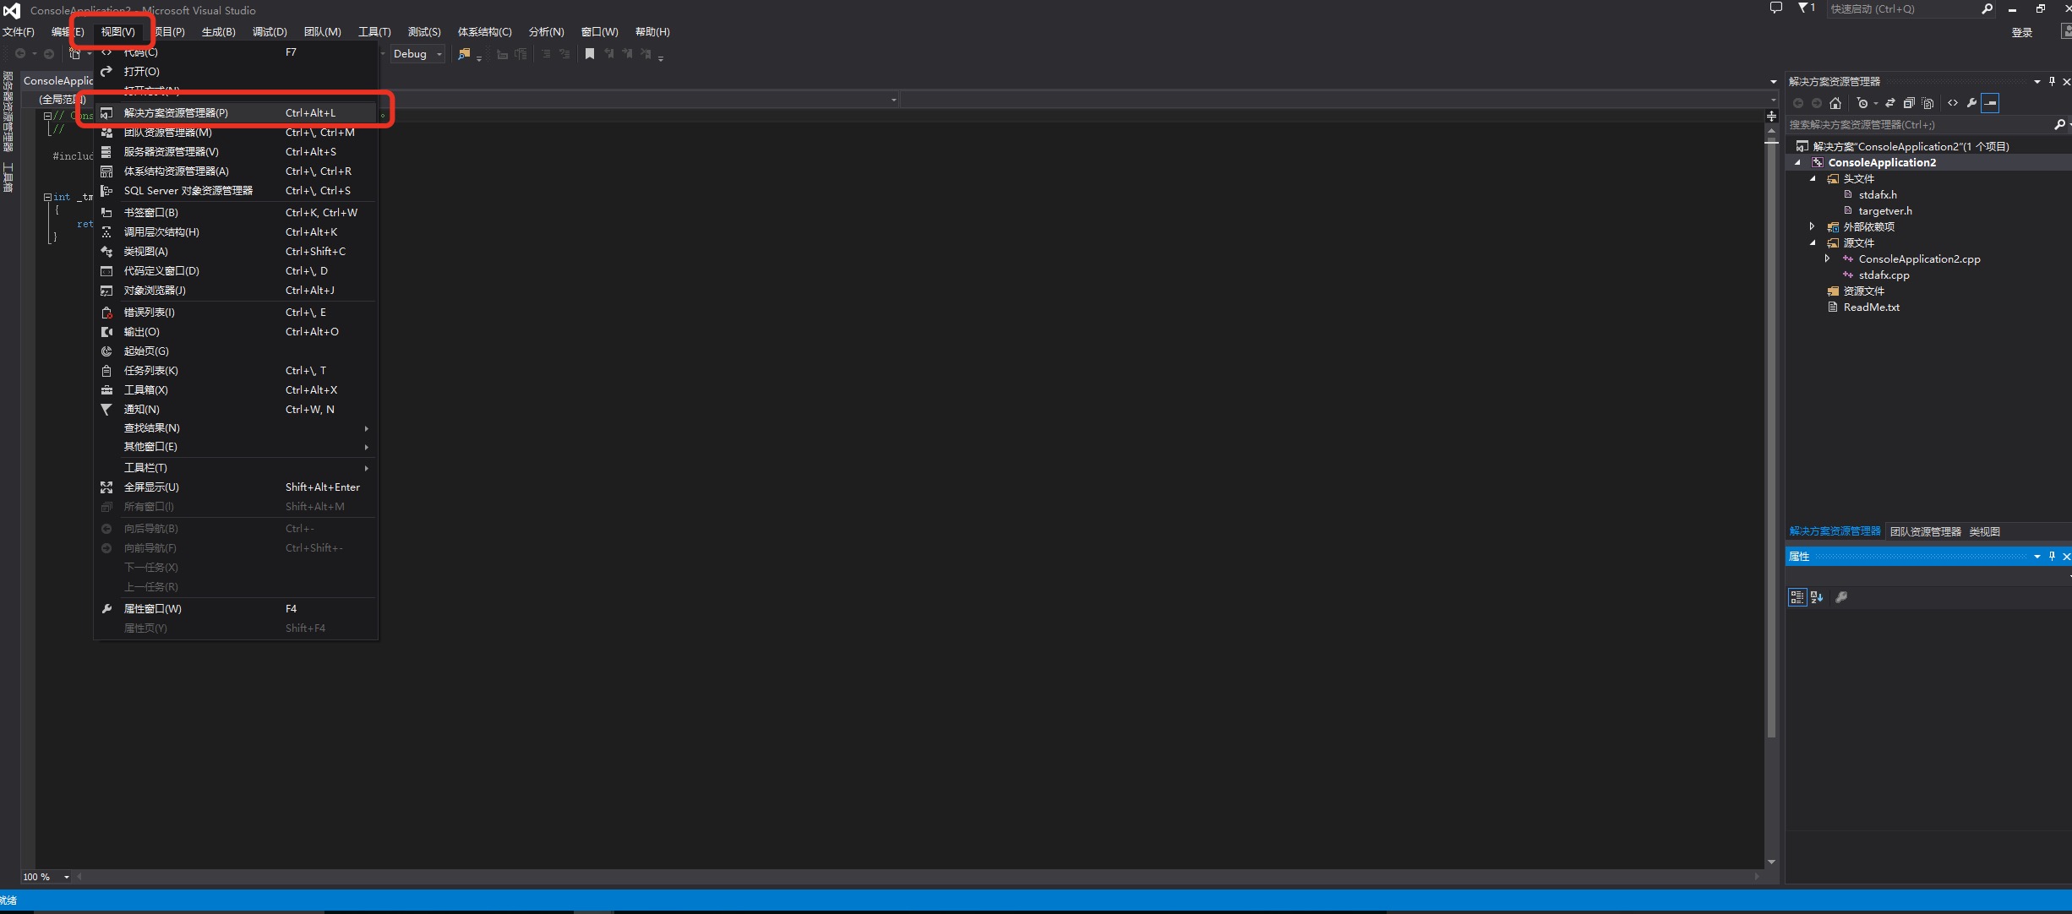2072x914 pixels.
Task: Switch Properties panel to categorized view
Action: pos(1796,597)
